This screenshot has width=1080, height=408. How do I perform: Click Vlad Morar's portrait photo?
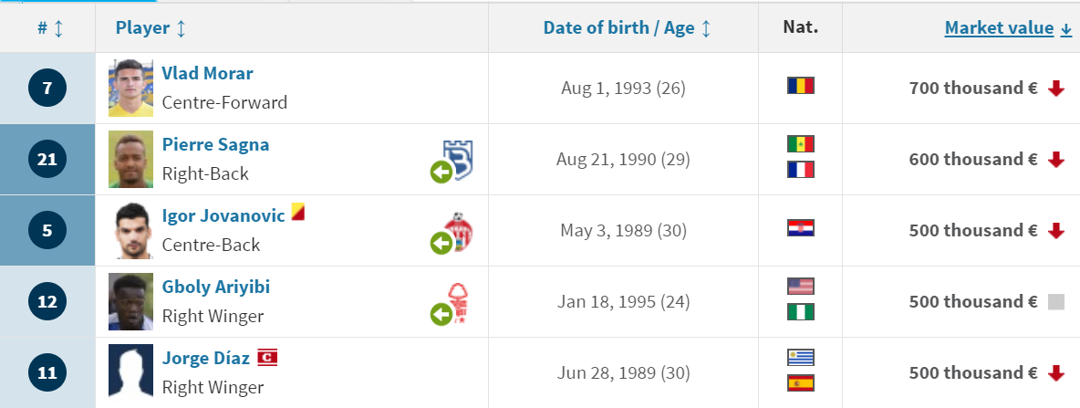[x=130, y=89]
